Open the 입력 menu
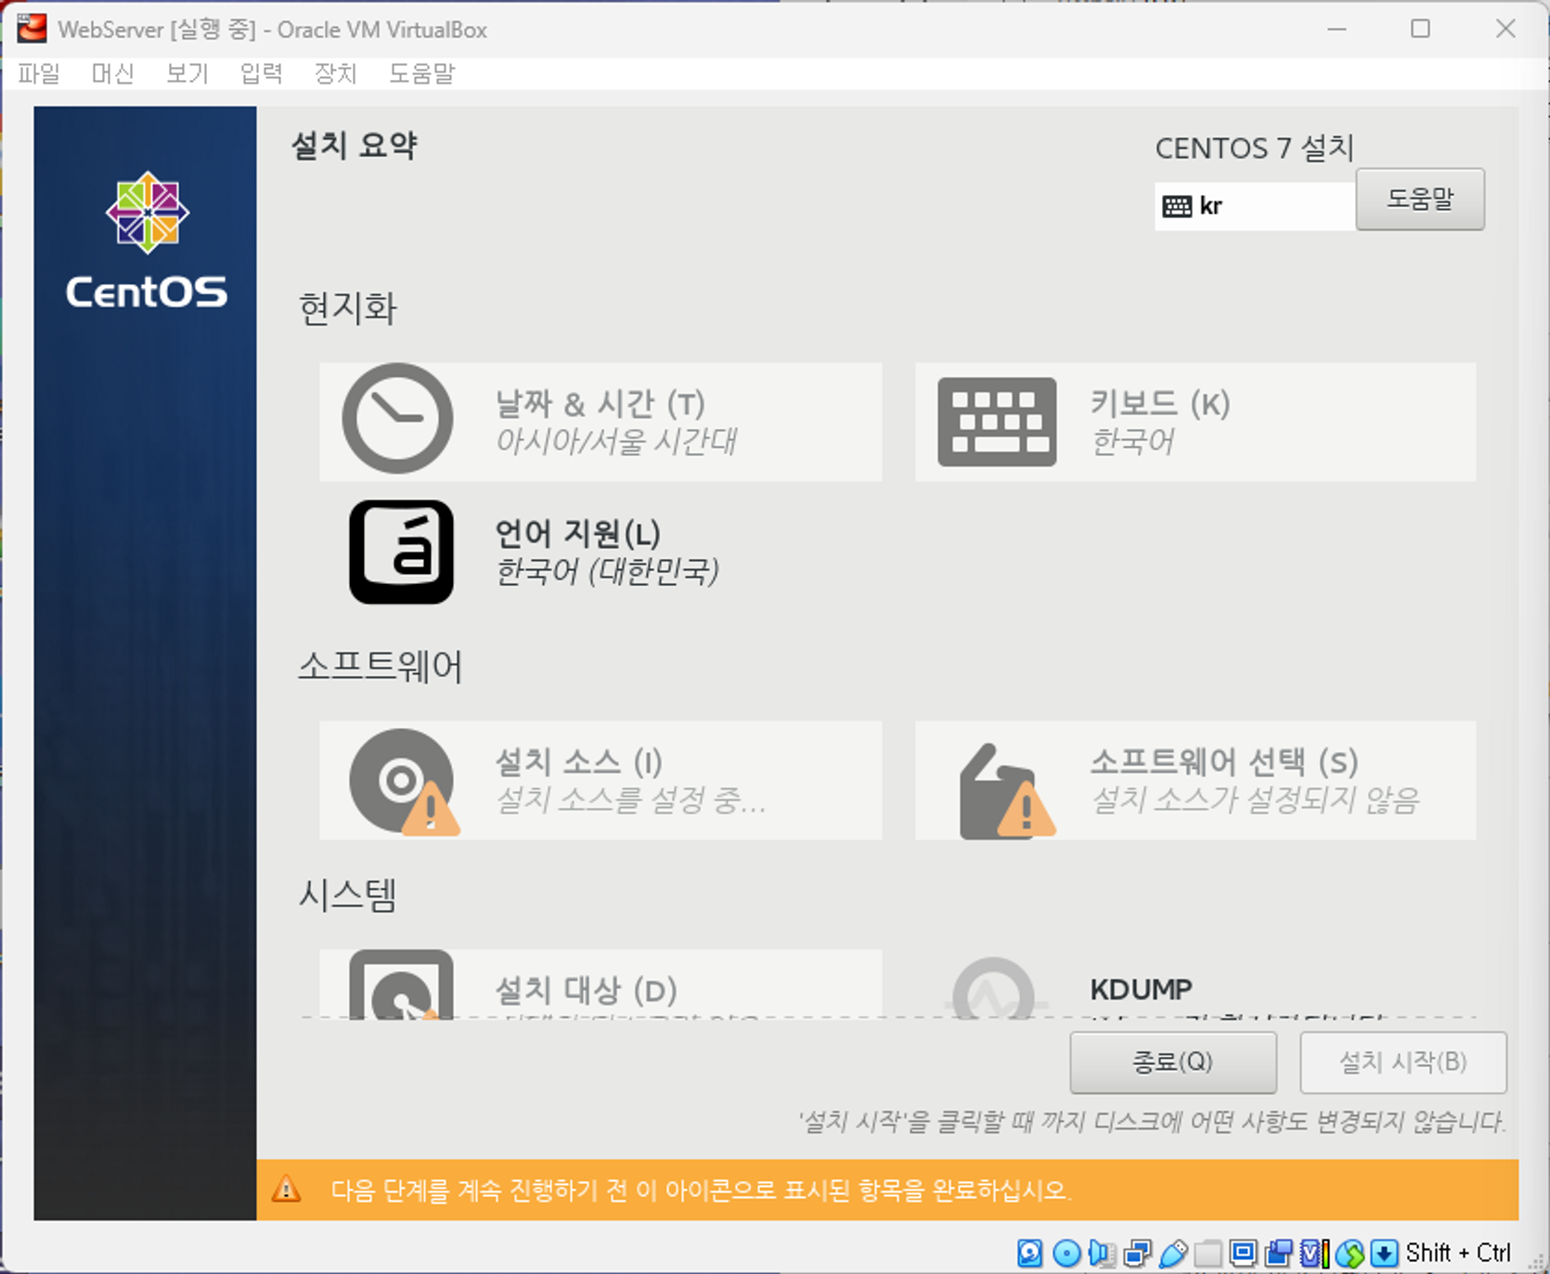Viewport: 1550px width, 1274px height. coord(262,73)
